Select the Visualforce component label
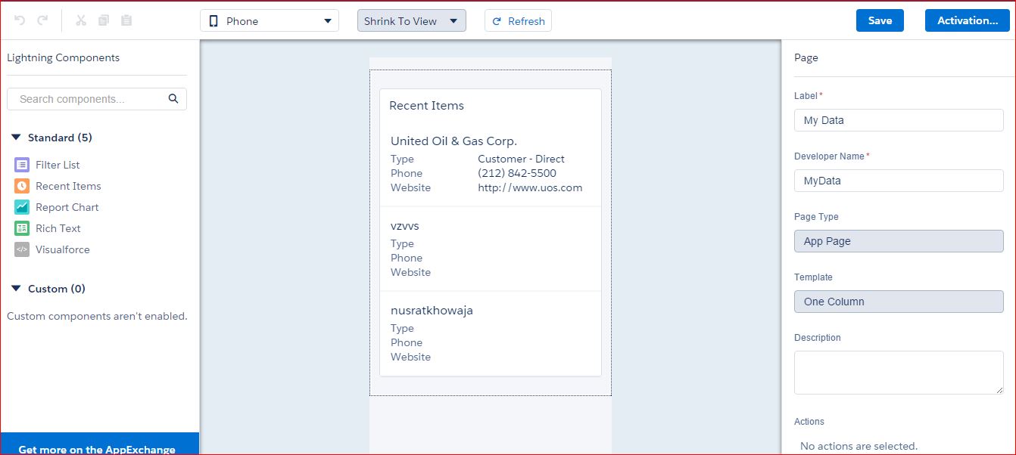 click(x=63, y=249)
